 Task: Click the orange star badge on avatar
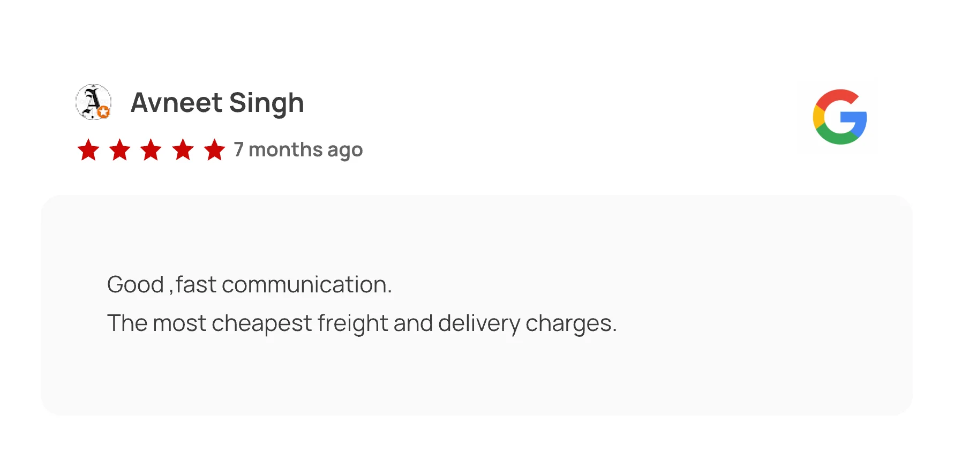104,112
